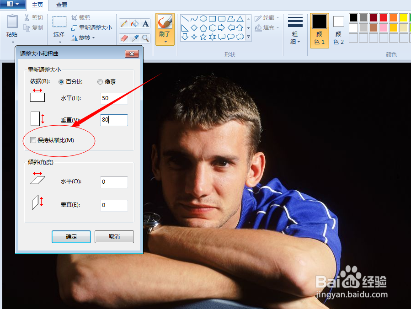Select the Fill with color bucket tool
Viewport: 411px width, 309px height.
point(135,24)
